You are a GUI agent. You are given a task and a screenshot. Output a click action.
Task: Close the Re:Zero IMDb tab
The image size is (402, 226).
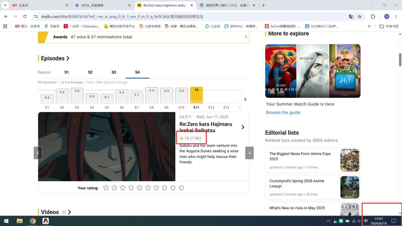coord(192,5)
